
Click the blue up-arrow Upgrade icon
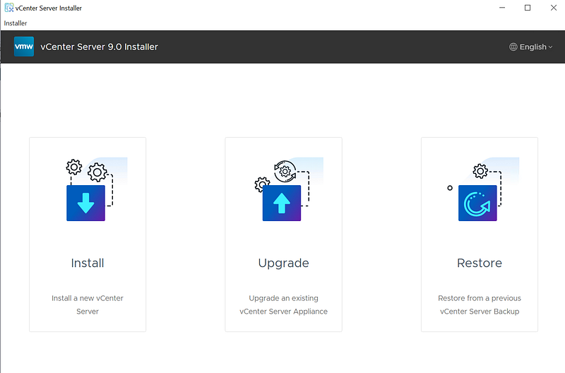click(282, 203)
